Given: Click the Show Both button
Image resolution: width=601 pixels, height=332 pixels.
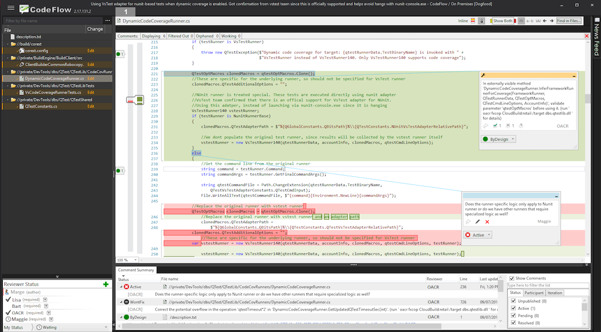Looking at the screenshot, I should [503, 20].
